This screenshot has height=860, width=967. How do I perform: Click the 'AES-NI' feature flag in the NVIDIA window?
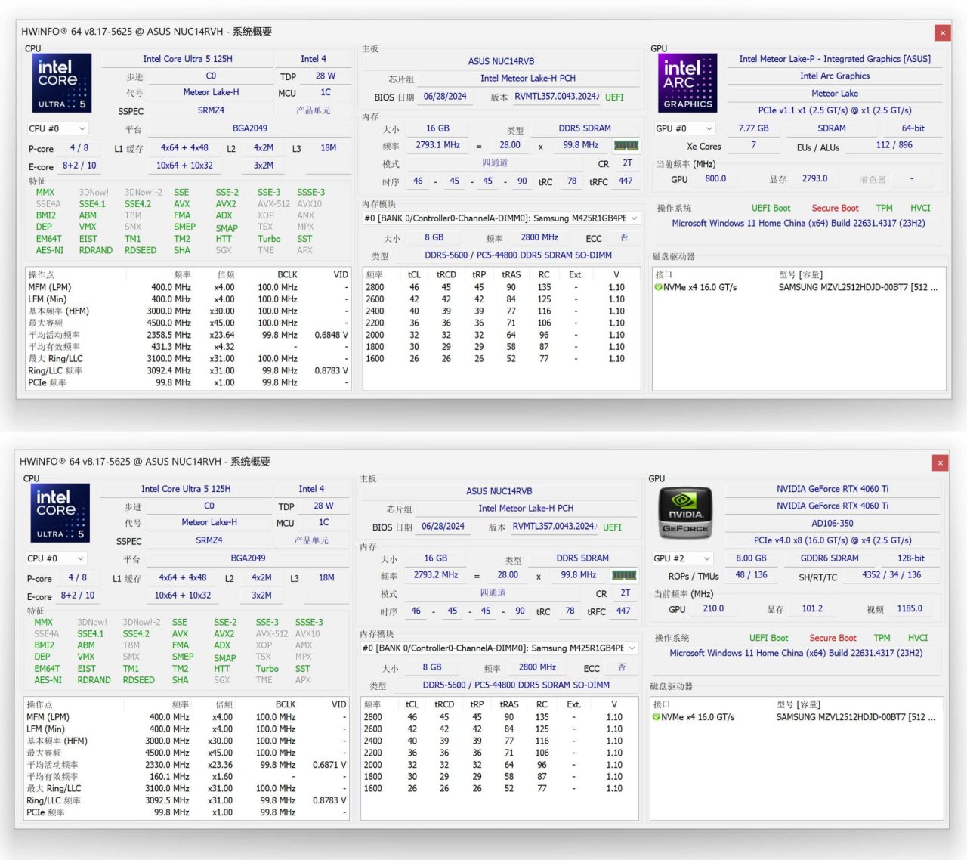point(48,680)
